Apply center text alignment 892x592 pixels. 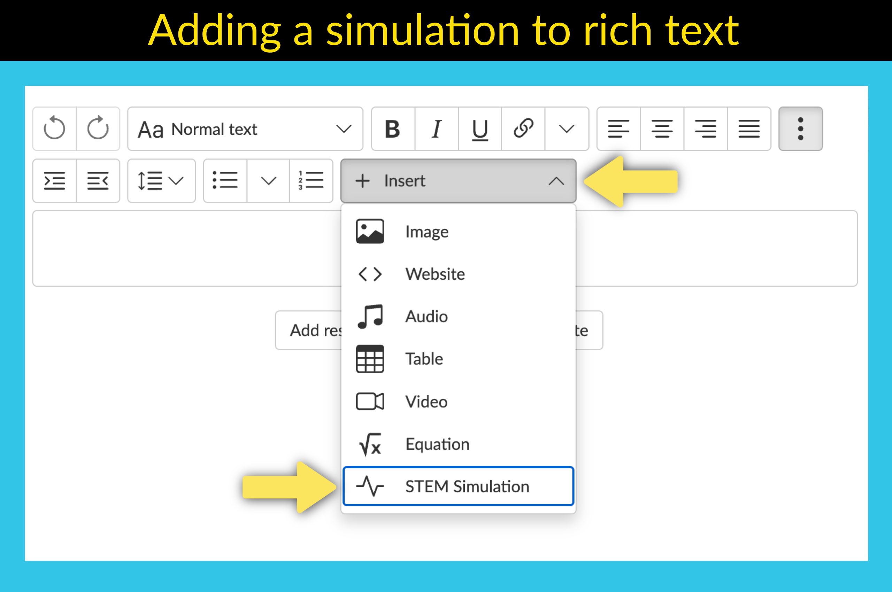(x=662, y=129)
